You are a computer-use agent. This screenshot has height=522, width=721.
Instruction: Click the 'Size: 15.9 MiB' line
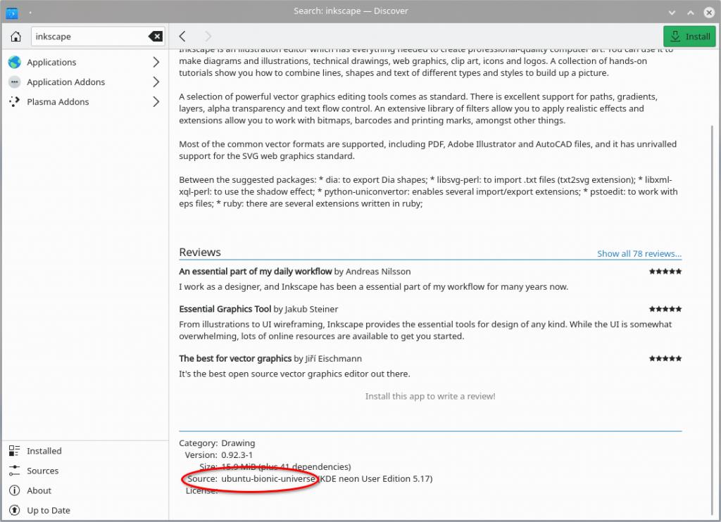click(275, 467)
